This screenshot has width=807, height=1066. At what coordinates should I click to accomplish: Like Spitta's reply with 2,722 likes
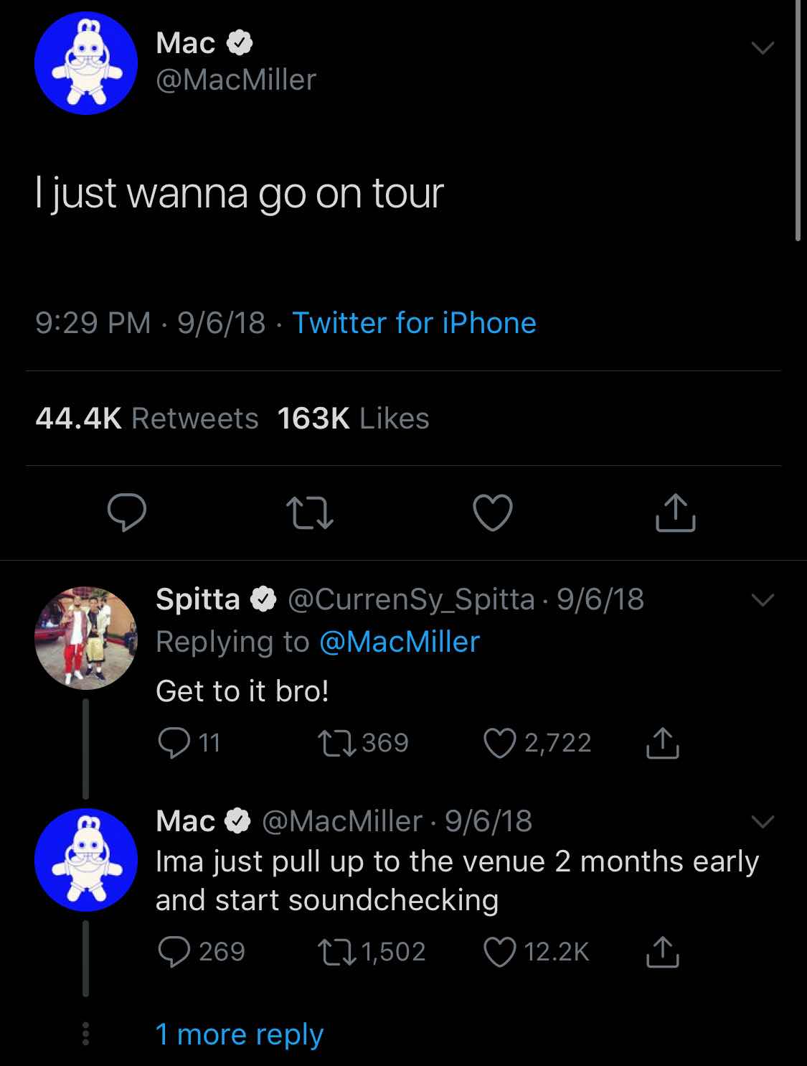point(500,743)
